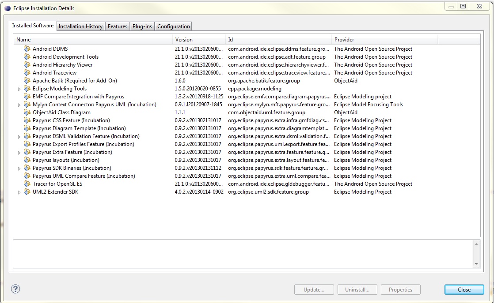Image resolution: width=494 pixels, height=303 pixels.
Task: Select Papyrus Export Profiles Feature row
Action: coord(247,144)
